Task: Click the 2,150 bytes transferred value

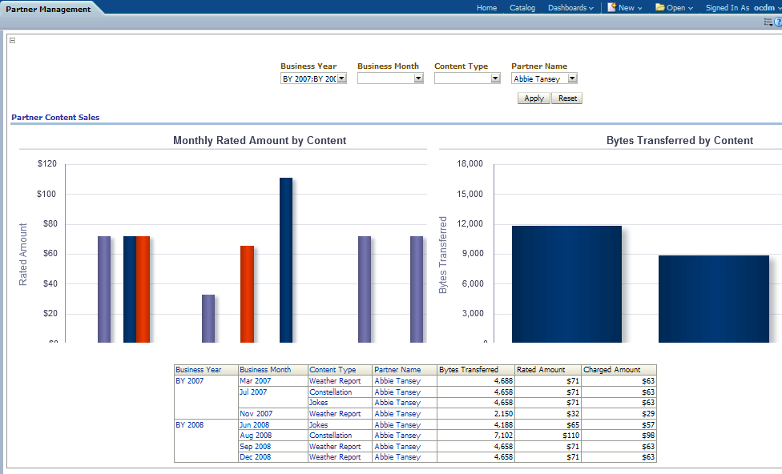Action: click(x=503, y=414)
